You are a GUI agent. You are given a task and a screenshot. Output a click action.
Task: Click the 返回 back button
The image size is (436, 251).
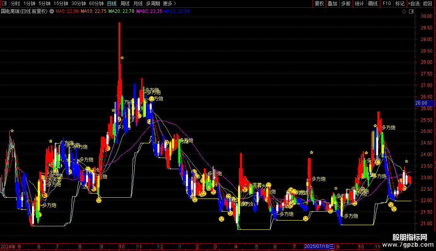coord(428,3)
